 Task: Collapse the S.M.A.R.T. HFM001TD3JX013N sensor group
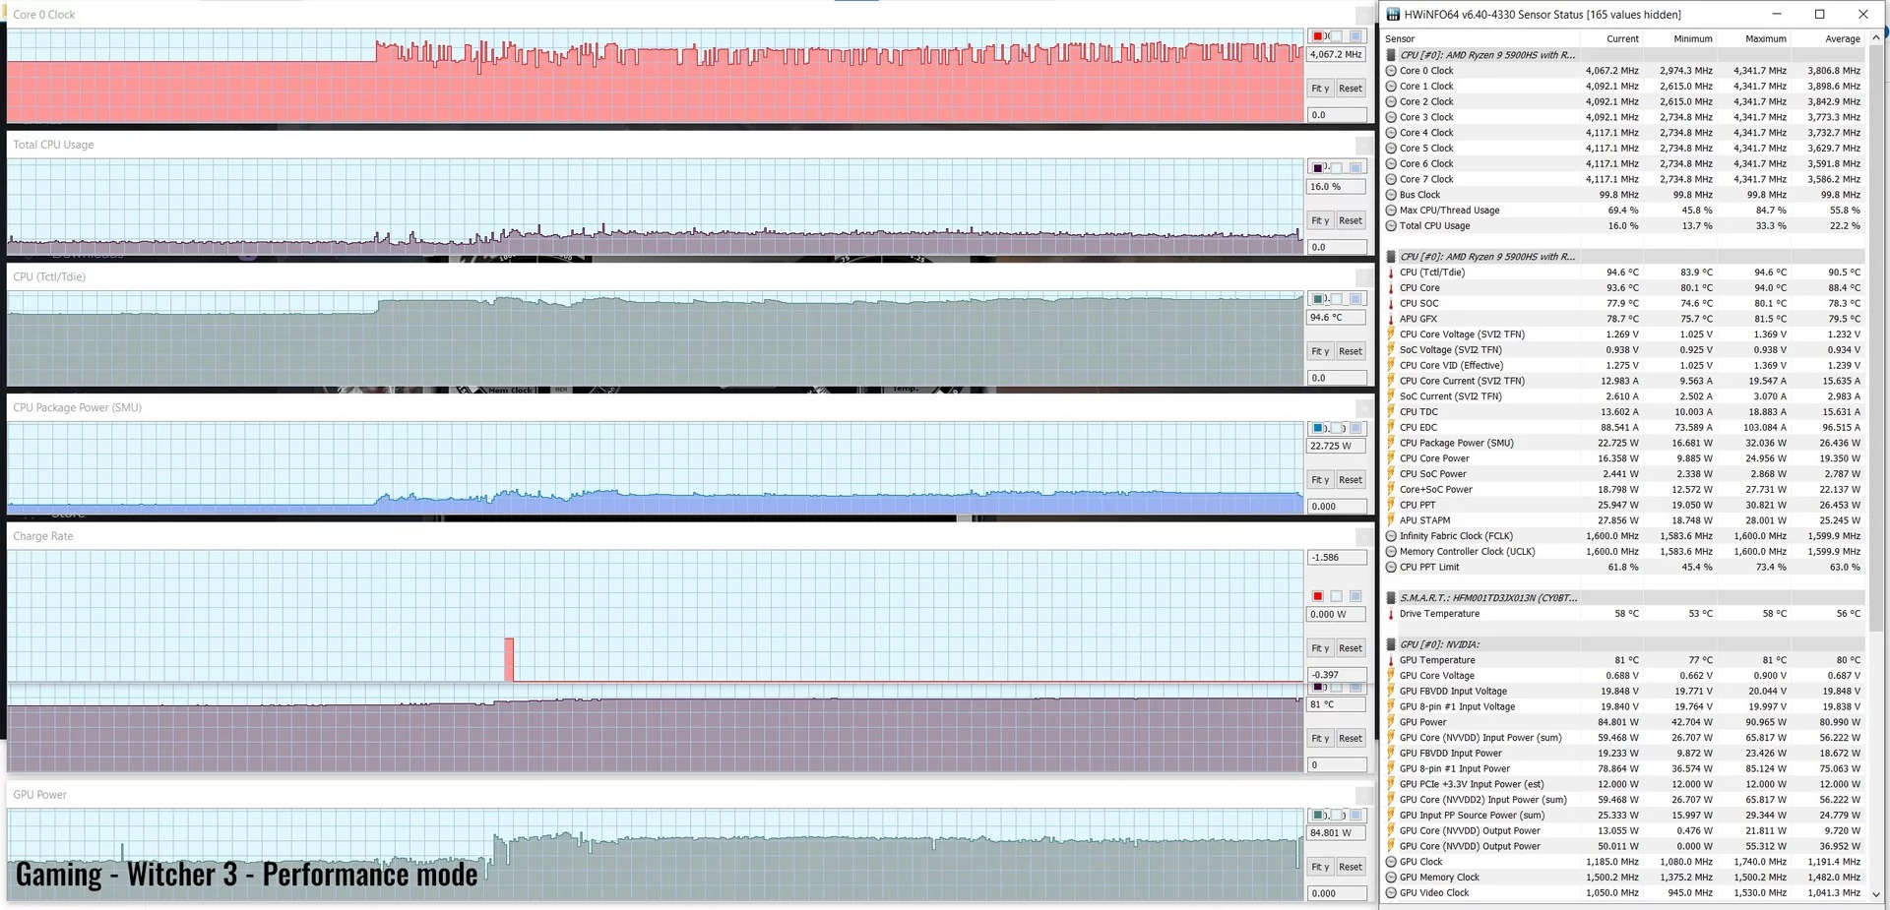(x=1391, y=598)
